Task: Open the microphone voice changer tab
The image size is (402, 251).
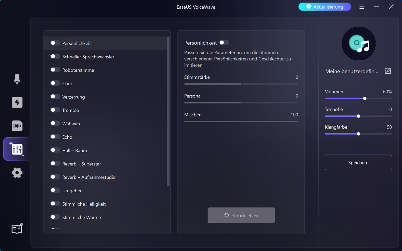Action: [17, 79]
